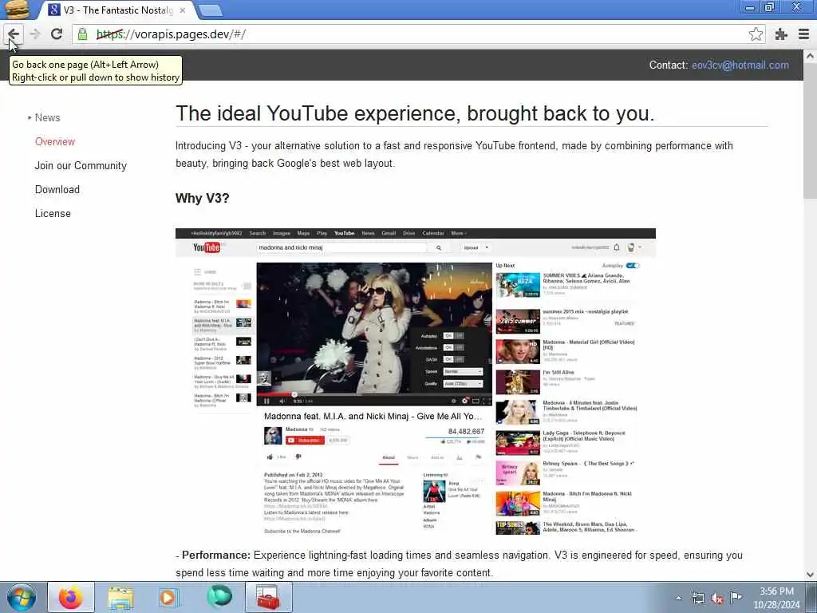Open the License sidebar link

click(53, 214)
